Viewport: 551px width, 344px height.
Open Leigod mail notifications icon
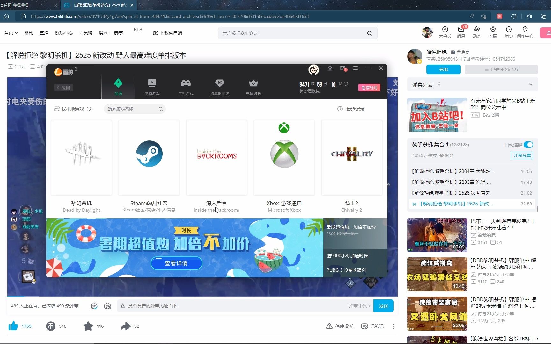(343, 68)
